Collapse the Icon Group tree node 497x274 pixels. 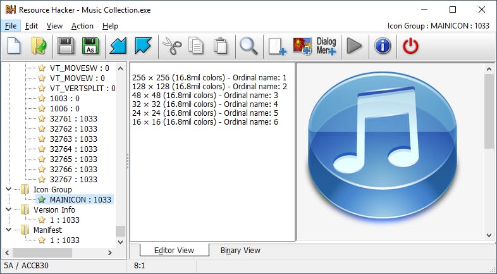[x=9, y=189]
